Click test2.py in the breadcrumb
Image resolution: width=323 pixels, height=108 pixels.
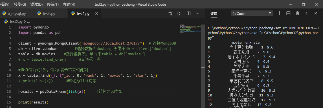pyautogui.click(x=16, y=21)
